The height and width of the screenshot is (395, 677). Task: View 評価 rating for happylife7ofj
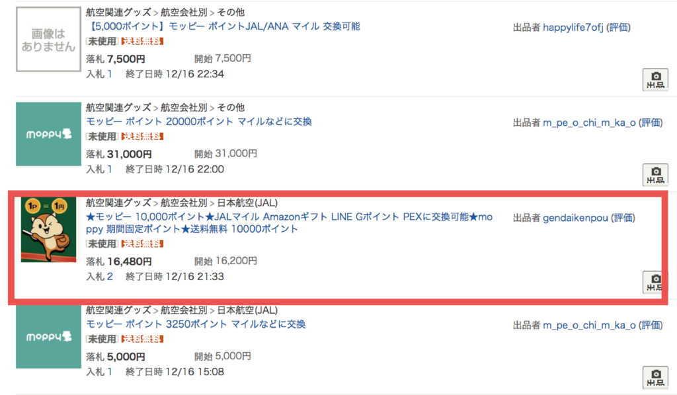[618, 28]
